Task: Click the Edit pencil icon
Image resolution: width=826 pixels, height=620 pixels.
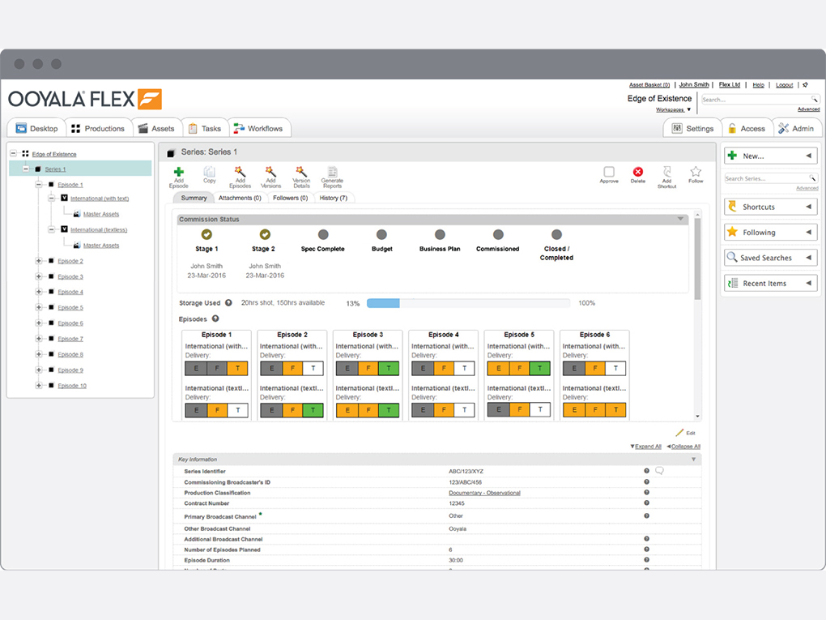Action: 679,433
